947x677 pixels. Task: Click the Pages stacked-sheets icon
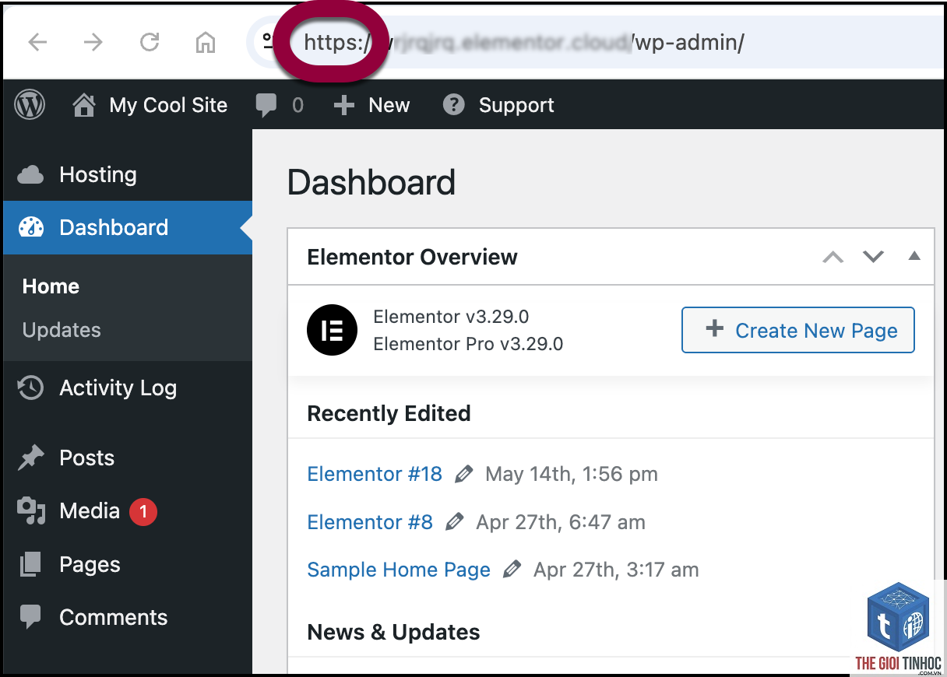tap(30, 564)
